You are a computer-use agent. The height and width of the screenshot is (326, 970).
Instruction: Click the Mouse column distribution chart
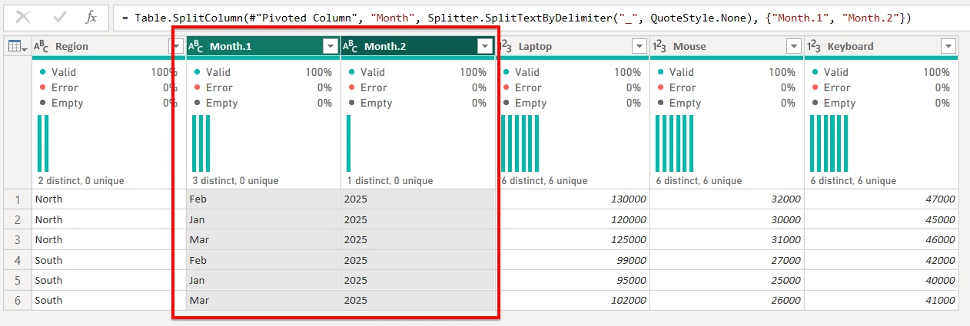[x=673, y=143]
